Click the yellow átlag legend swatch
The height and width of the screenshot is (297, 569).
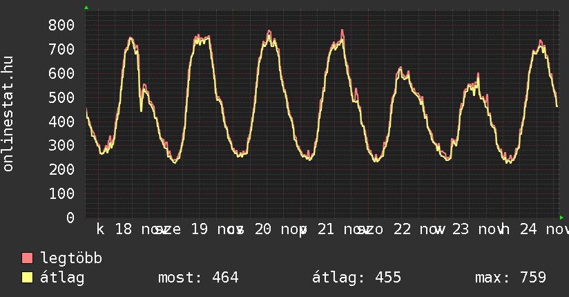[28, 278]
